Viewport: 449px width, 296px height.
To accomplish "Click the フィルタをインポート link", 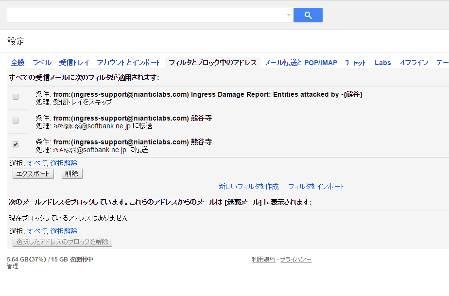I will (x=316, y=187).
